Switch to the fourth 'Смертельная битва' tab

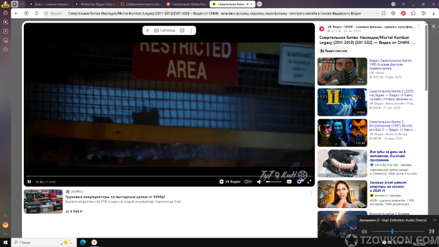click(x=186, y=4)
